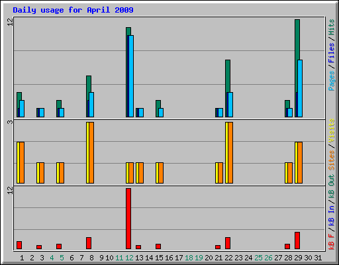339x265 pixels.
Task: Click the 'Hits' legend label
Action: coord(331,27)
